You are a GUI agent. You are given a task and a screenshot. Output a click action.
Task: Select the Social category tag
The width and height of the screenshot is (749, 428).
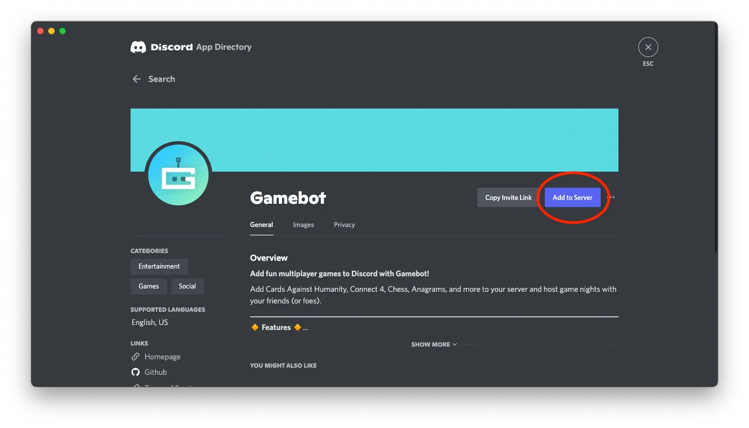pyautogui.click(x=188, y=286)
